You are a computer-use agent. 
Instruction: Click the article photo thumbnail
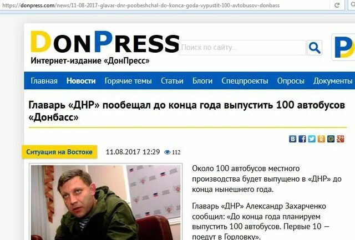pyautogui.click(x=106, y=202)
